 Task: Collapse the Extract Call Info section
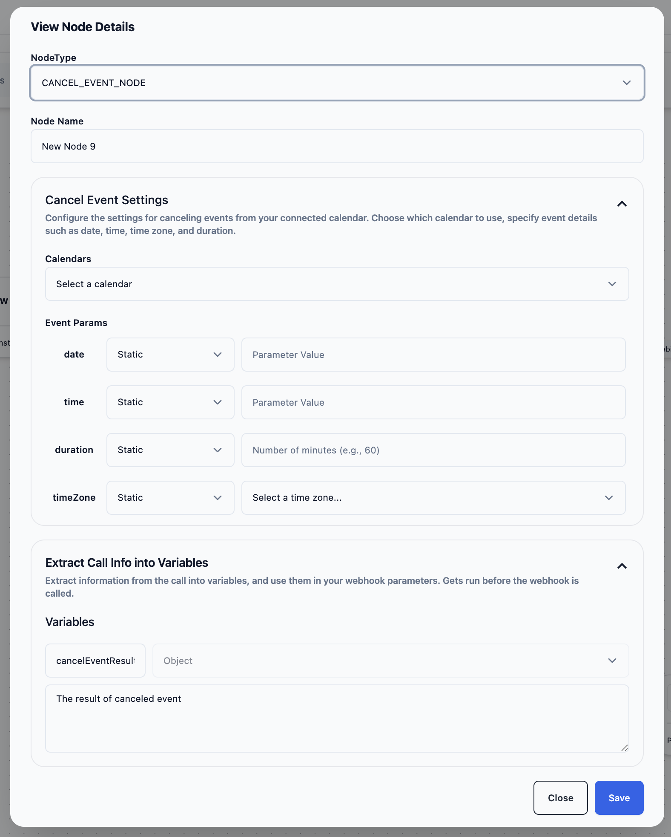point(622,566)
